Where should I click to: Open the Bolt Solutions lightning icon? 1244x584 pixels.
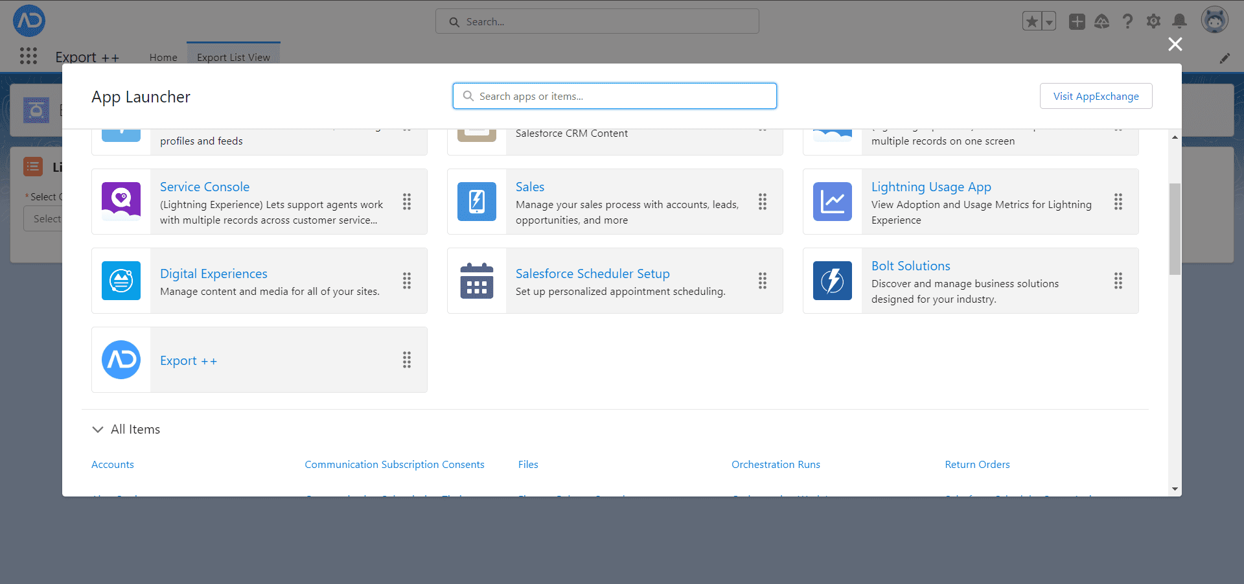click(833, 281)
